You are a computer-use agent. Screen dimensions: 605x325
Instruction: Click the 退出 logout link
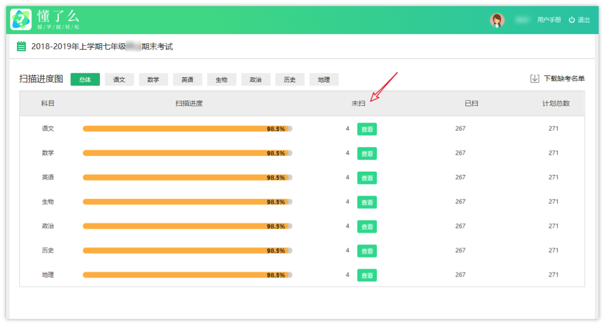583,20
